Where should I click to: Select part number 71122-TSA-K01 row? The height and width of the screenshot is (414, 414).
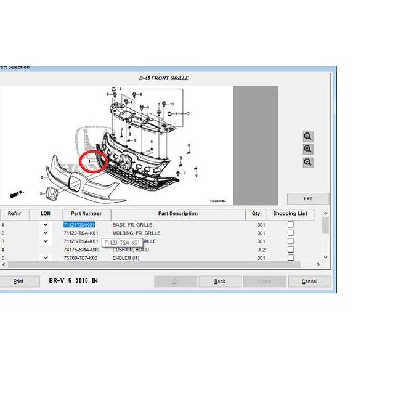pyautogui.click(x=81, y=233)
